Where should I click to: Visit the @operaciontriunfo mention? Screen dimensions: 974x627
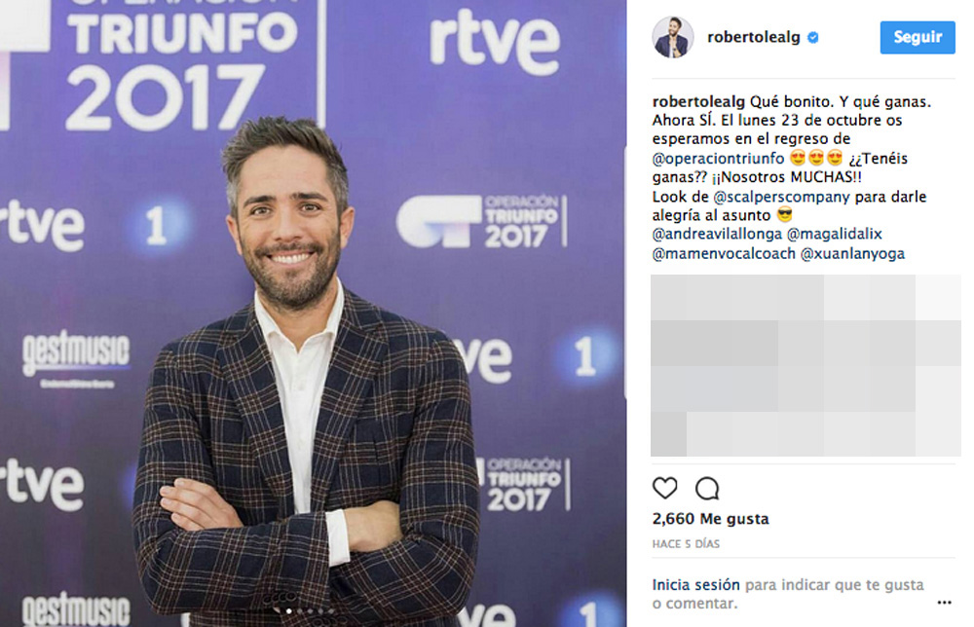click(718, 159)
